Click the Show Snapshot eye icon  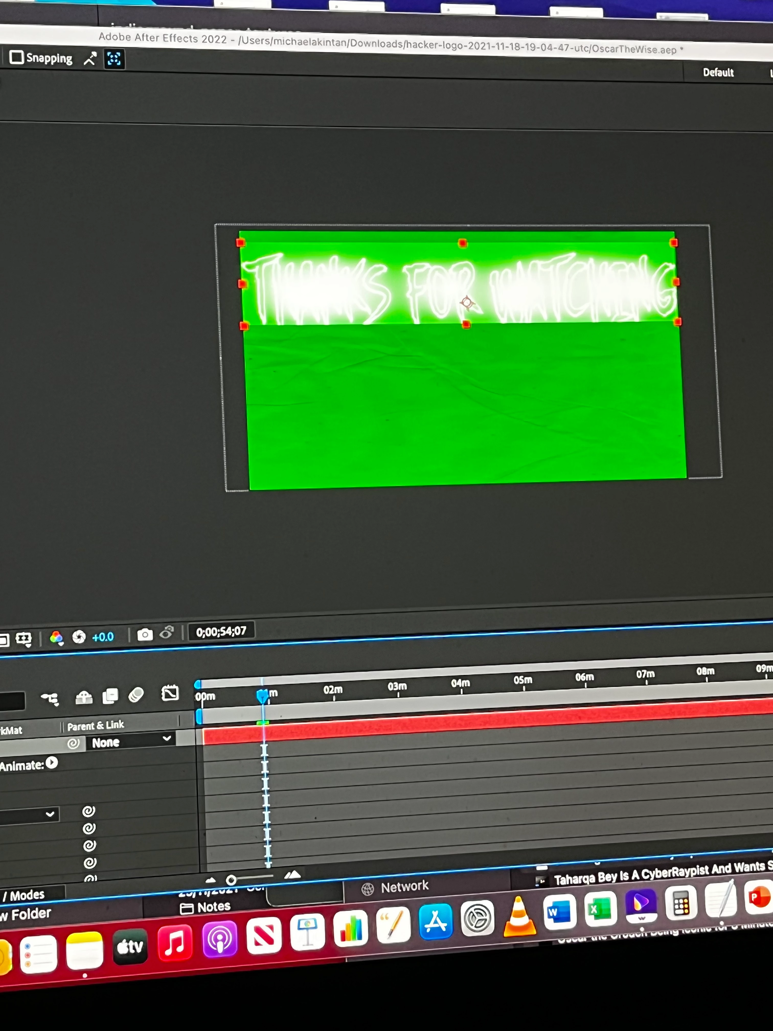(166, 633)
